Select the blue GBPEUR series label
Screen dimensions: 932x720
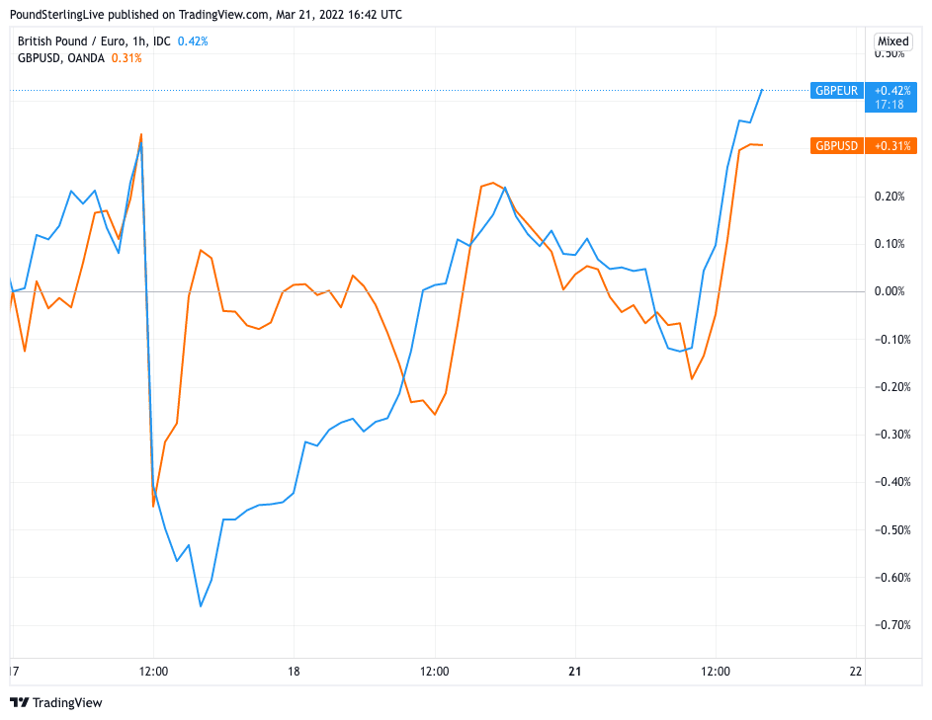[x=835, y=90]
